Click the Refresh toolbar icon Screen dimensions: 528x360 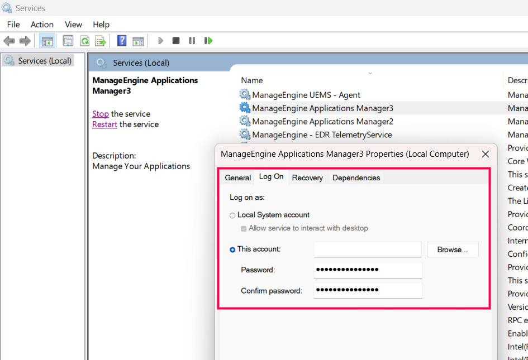(x=84, y=41)
